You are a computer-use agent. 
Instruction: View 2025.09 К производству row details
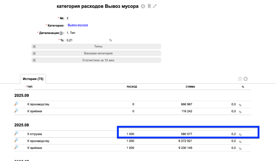point(16,104)
